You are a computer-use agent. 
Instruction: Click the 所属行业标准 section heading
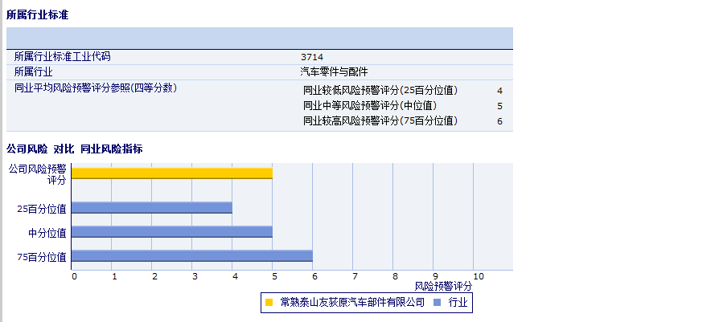[37, 14]
